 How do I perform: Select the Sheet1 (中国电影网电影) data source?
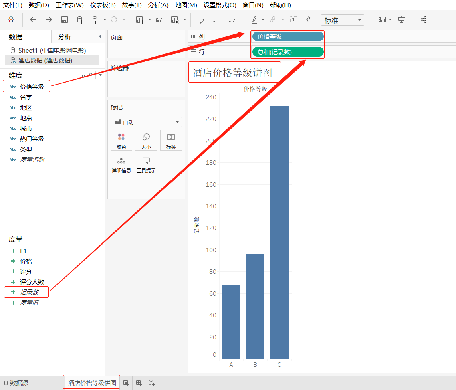pos(52,51)
